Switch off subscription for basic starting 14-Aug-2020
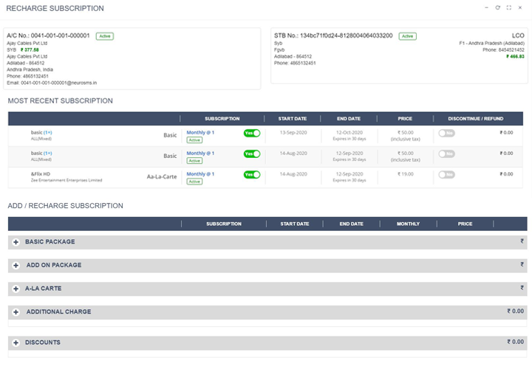The width and height of the screenshot is (532, 369). pyautogui.click(x=252, y=154)
